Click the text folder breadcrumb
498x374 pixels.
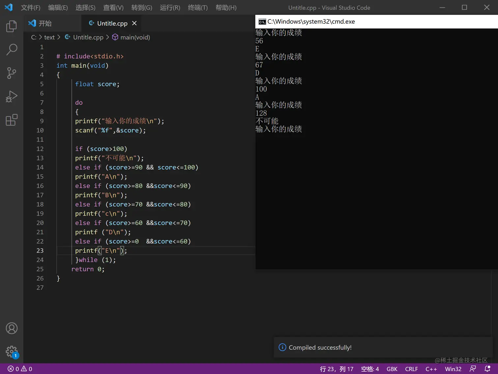[x=49, y=37]
